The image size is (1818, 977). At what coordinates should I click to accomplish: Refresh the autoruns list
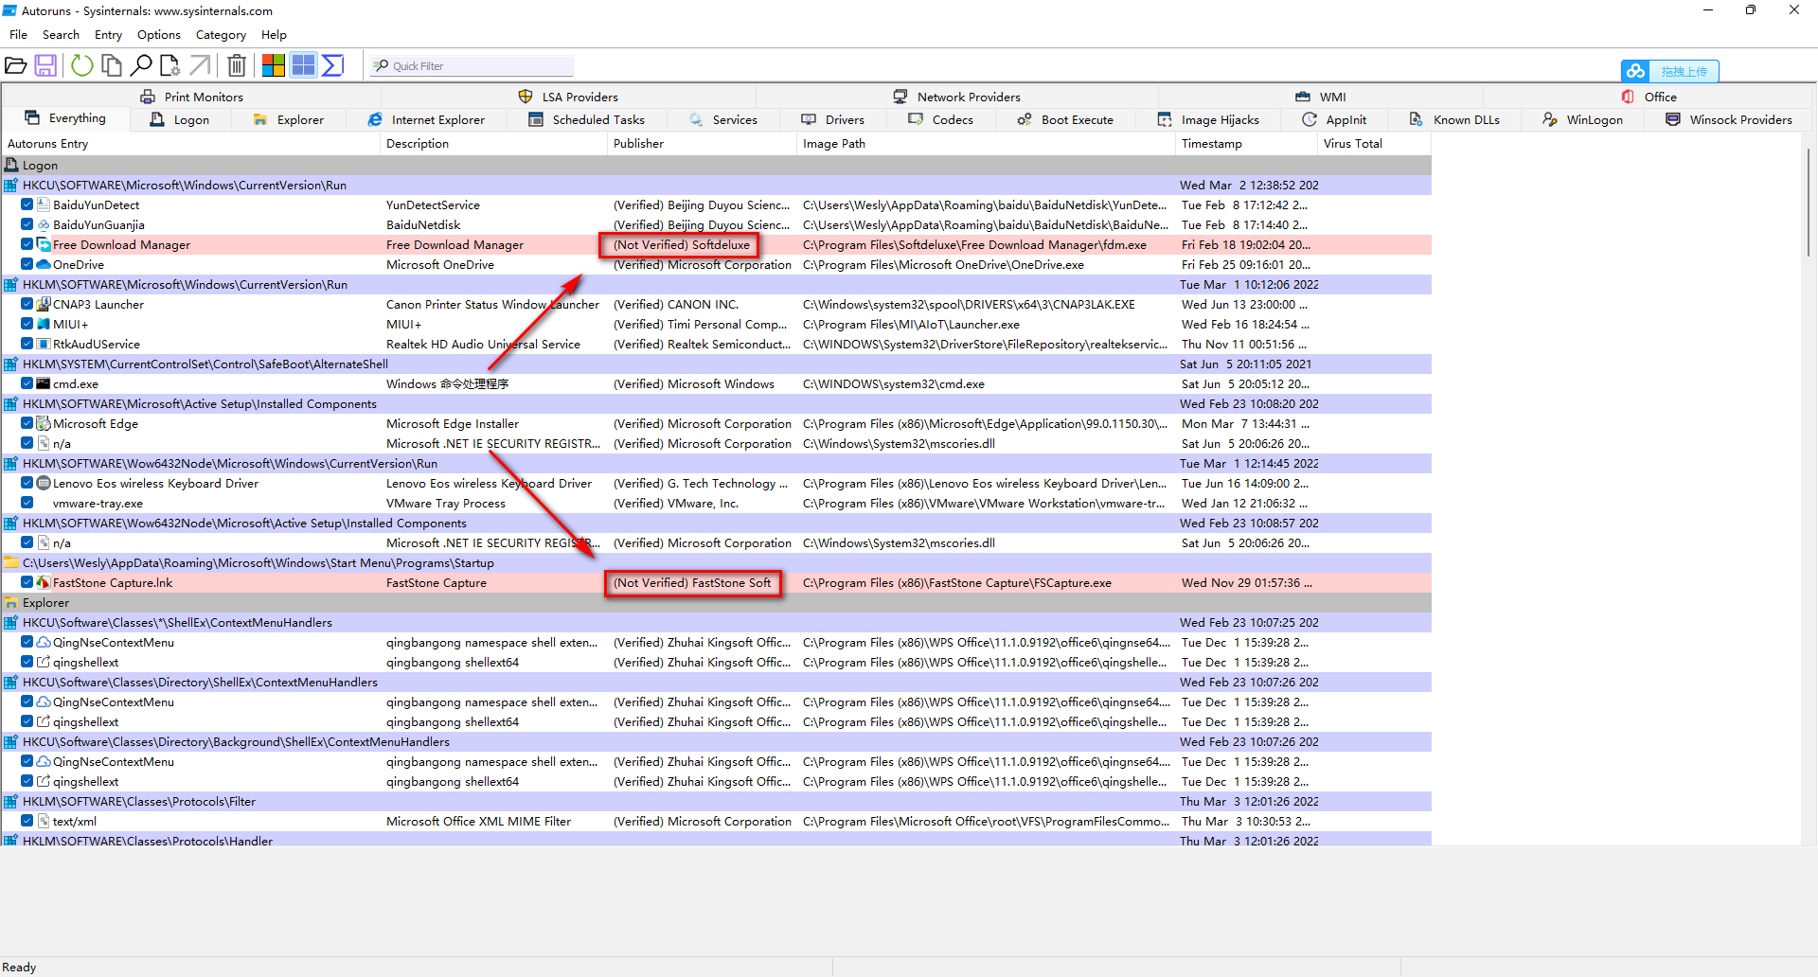pos(82,65)
